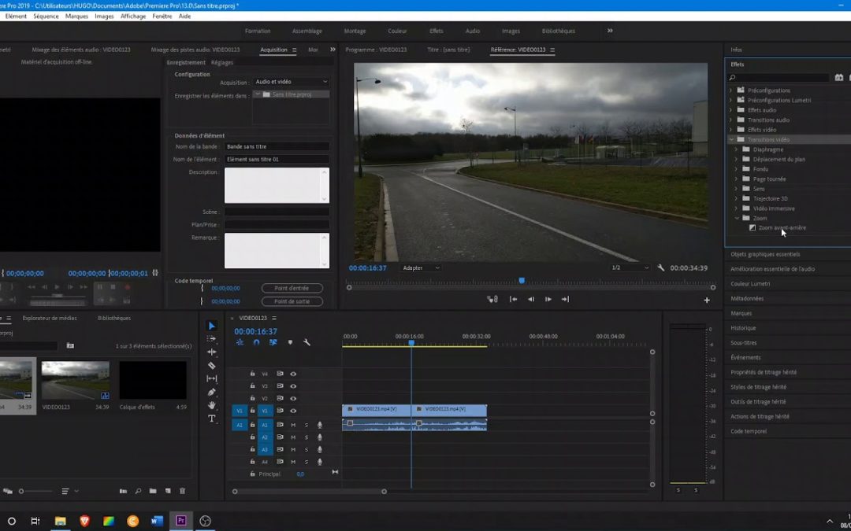Click the Point d'entrée button

pos(292,288)
